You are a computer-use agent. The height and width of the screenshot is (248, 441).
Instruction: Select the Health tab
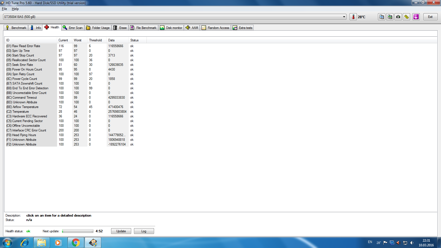click(52, 27)
